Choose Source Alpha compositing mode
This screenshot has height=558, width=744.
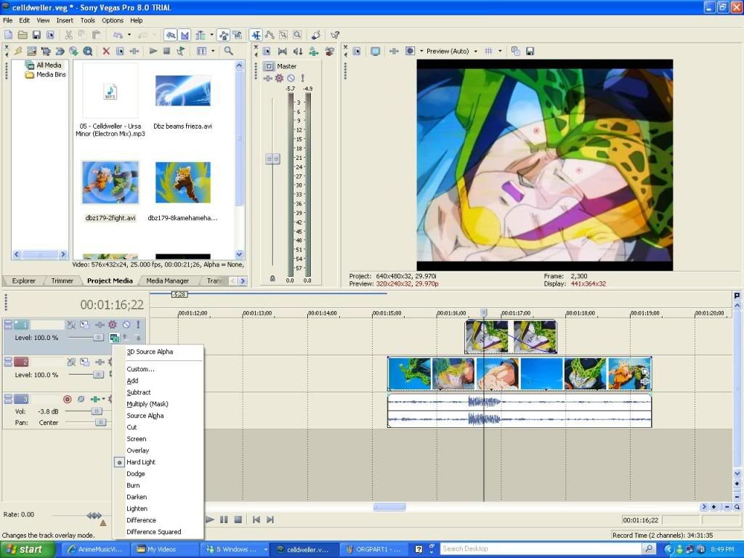pos(145,416)
